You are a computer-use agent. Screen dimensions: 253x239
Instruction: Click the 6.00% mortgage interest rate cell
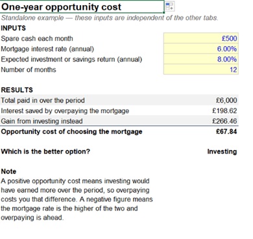coord(201,49)
